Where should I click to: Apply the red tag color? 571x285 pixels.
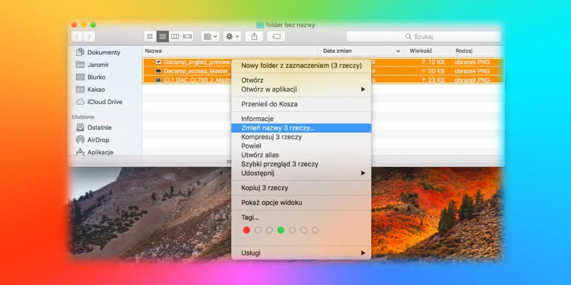(x=246, y=230)
